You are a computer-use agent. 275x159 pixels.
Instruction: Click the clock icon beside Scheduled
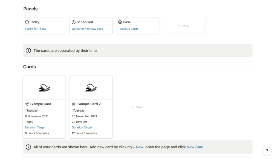tap(74, 22)
